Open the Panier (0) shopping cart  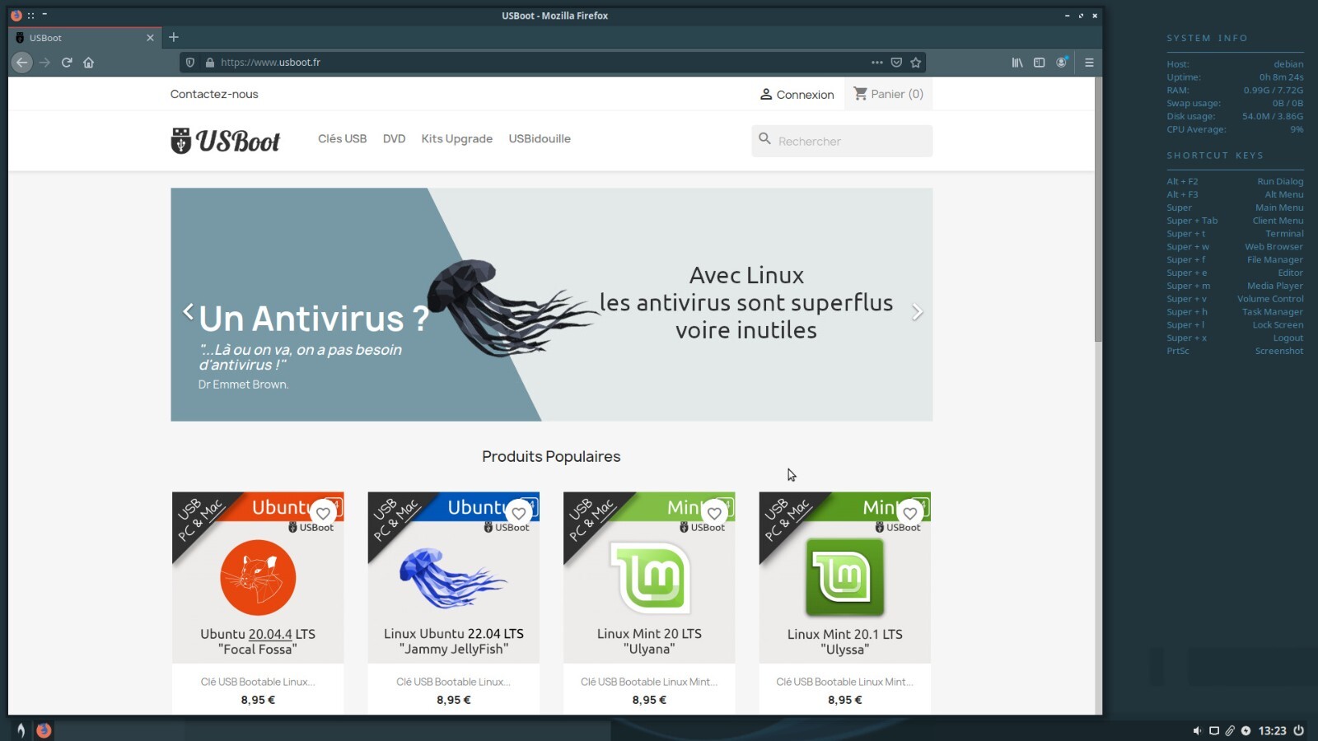click(x=888, y=94)
